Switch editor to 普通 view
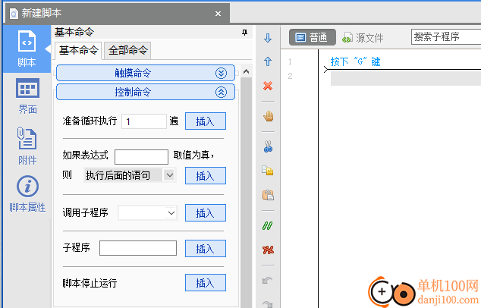This screenshot has width=481, height=308. [x=313, y=37]
